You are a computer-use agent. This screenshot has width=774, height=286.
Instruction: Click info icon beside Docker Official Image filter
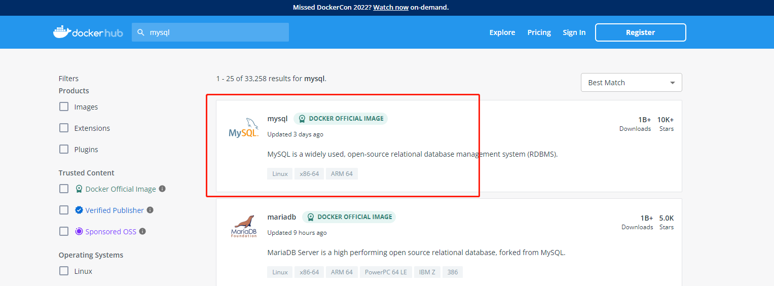(162, 189)
